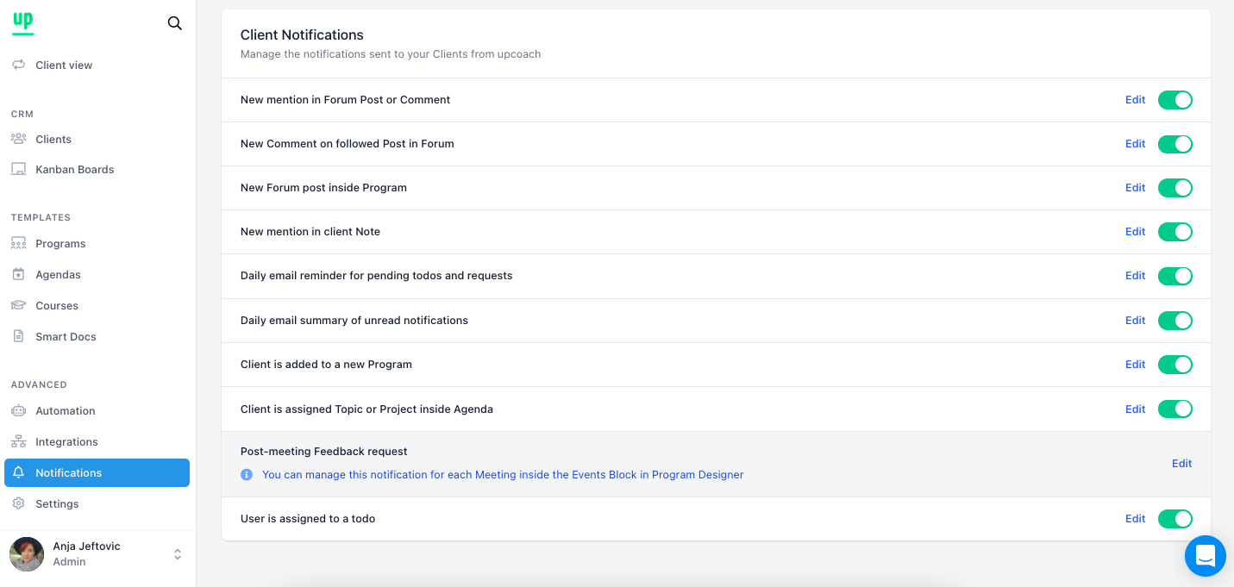Toggle off Daily email summary notification
Screen dimensions: 1234x587
pos(1174,321)
